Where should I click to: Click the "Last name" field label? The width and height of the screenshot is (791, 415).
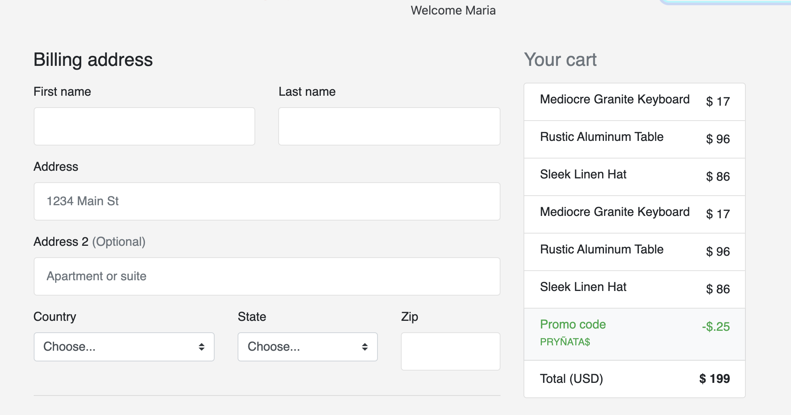pyautogui.click(x=307, y=92)
